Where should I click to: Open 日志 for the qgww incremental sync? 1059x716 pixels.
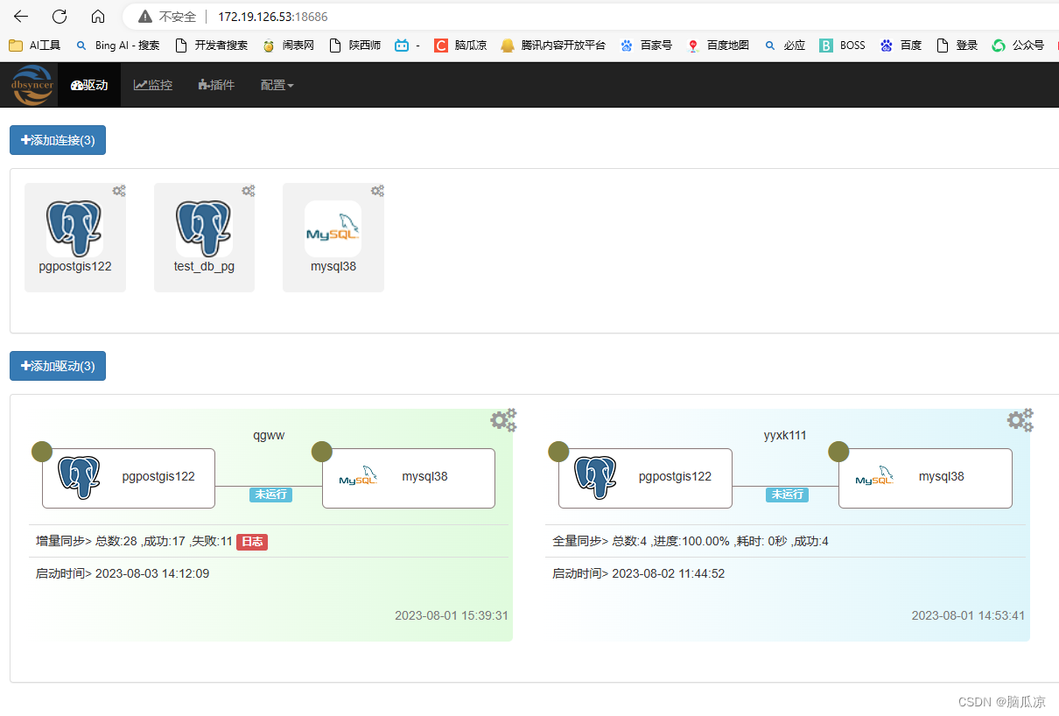(251, 541)
